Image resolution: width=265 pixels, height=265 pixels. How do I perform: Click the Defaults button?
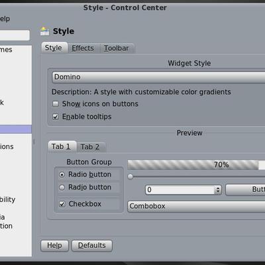tap(92, 246)
